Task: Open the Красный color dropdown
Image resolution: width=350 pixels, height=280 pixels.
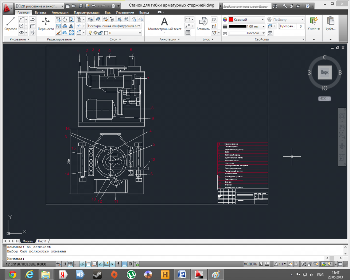Action: tap(246, 19)
